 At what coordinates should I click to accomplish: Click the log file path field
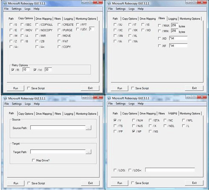(x=170, y=170)
